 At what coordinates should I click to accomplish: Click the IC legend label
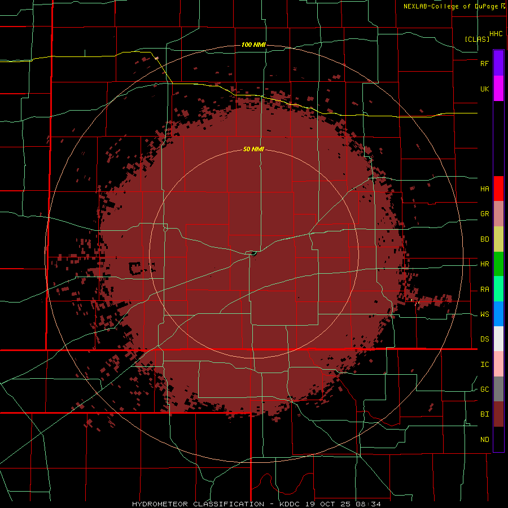click(x=484, y=365)
